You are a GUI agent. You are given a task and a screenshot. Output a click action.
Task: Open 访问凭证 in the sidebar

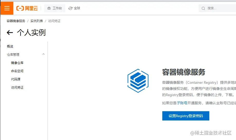point(17,87)
